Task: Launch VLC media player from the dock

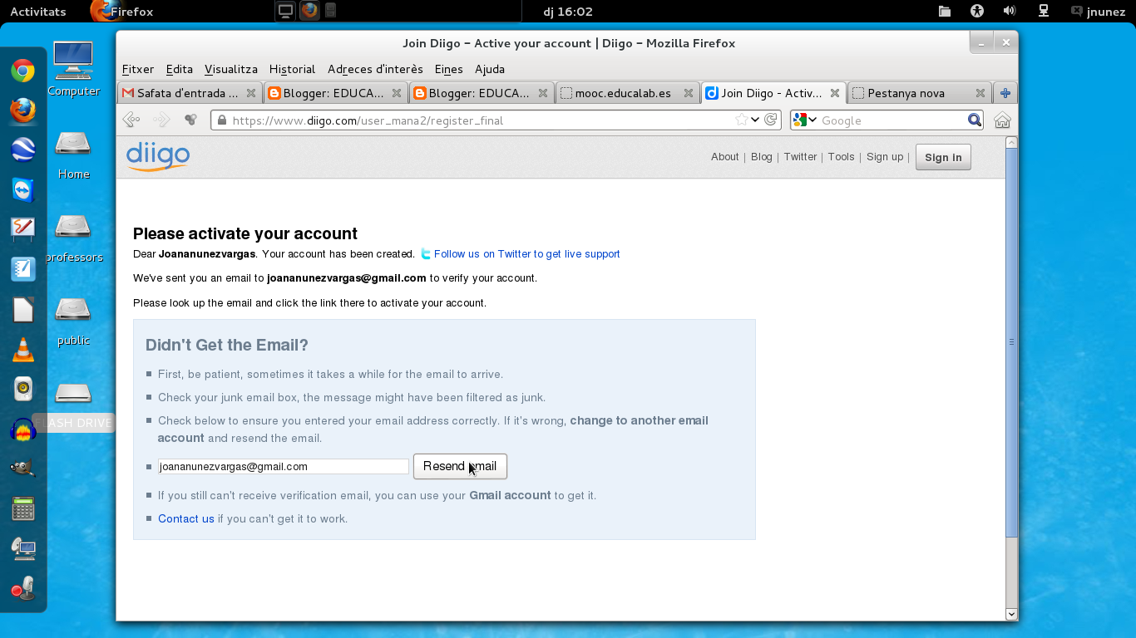Action: (x=22, y=350)
